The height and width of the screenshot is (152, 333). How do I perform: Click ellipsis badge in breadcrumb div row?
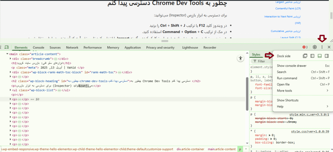(56, 59)
